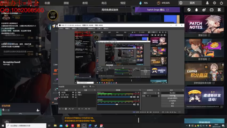
Task: Open the OBS Tools (工具) menu
Action: (99, 29)
